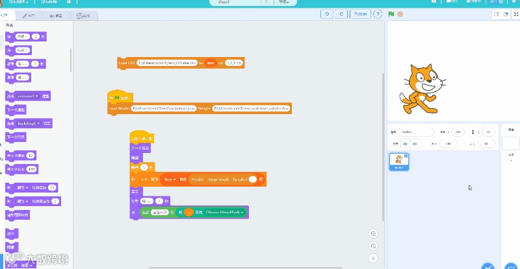This screenshot has width=520, height=269.
Task: Edit the project title field
Action: pyautogui.click(x=235, y=2)
